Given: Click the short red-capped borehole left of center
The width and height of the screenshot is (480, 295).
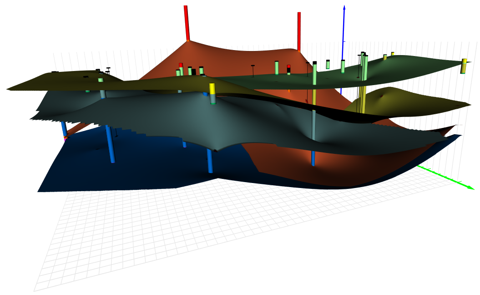Looking at the screenshot, I should click(x=181, y=68).
